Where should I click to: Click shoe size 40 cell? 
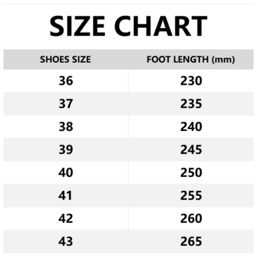pos(66,173)
